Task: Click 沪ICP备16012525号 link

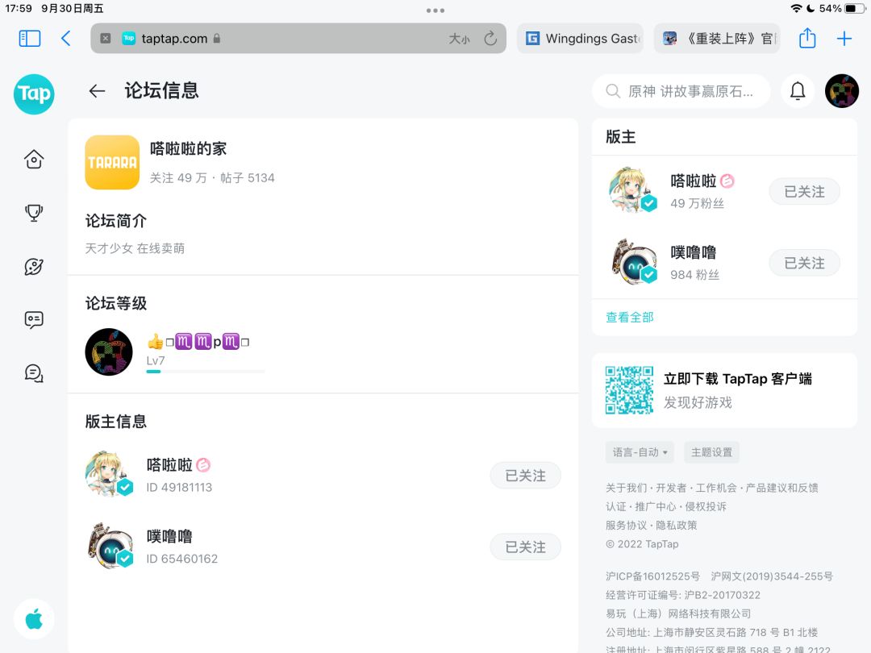Action: 652,576
